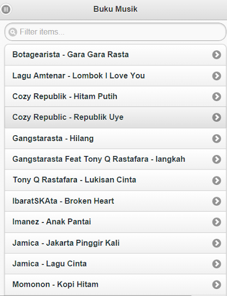Open IbaratSKAta - Broken Heart item

tap(116, 201)
